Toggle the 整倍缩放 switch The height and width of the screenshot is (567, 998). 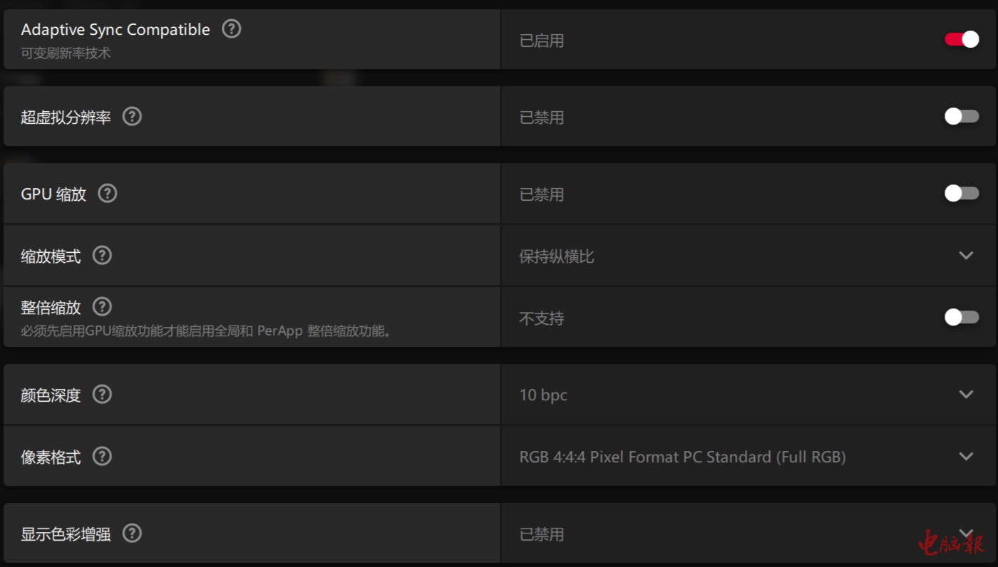962,317
